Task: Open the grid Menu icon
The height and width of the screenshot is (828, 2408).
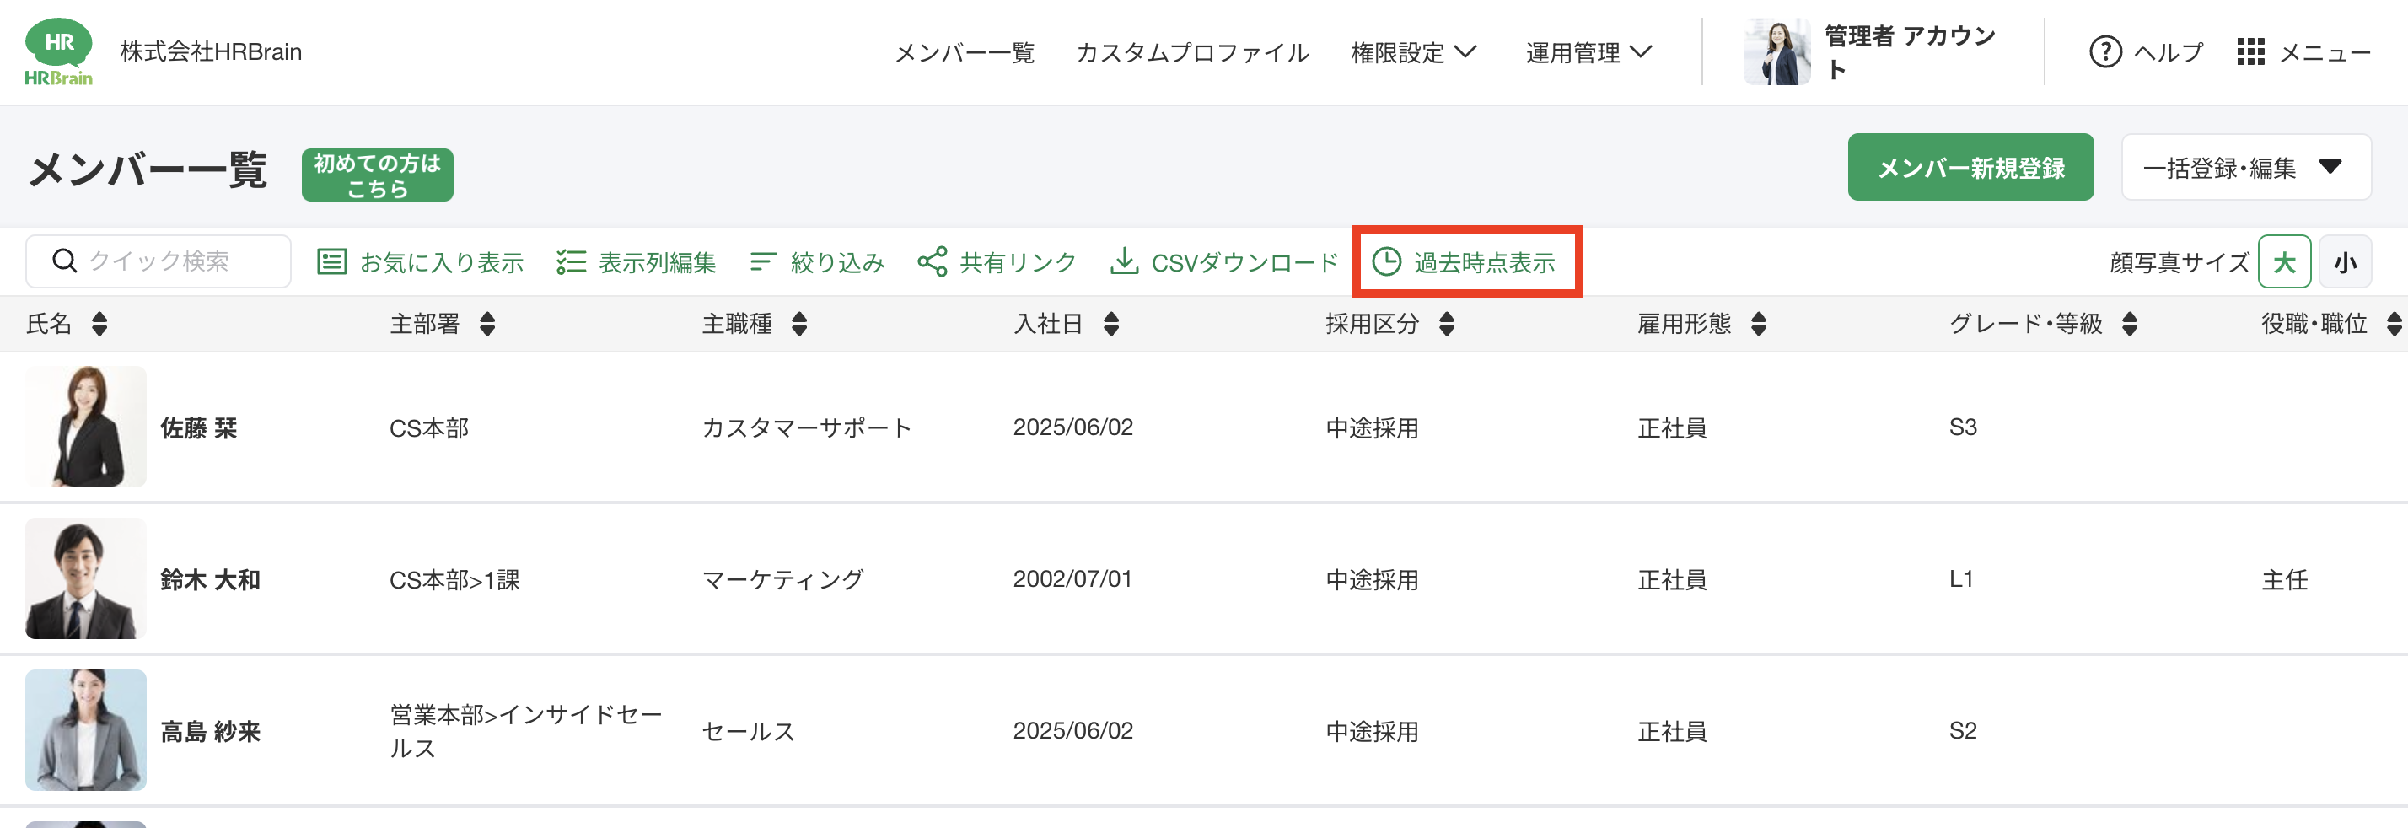Action: point(2250,52)
